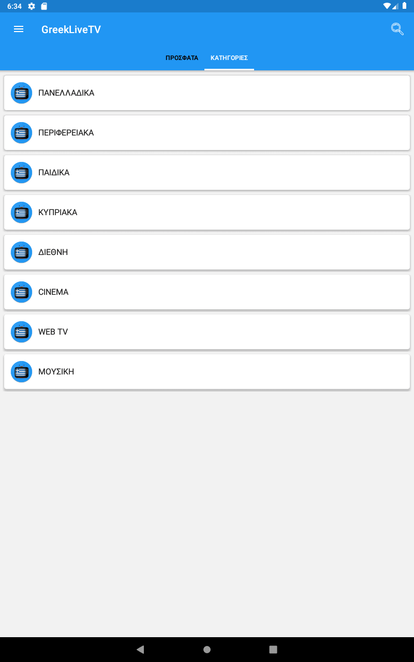Tap the Android back navigation button
This screenshot has height=662, width=414.
tap(140, 650)
